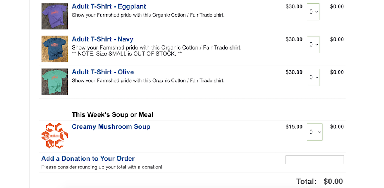
Task: Open Adult T-Shirt - Eggplant product link
Action: pyautogui.click(x=109, y=6)
